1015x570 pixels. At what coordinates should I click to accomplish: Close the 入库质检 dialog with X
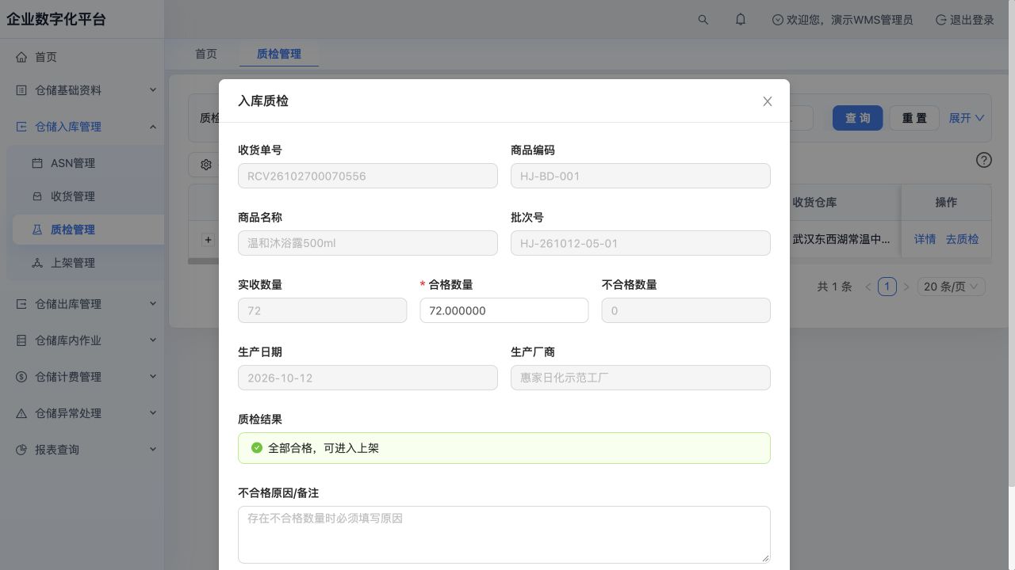point(768,101)
